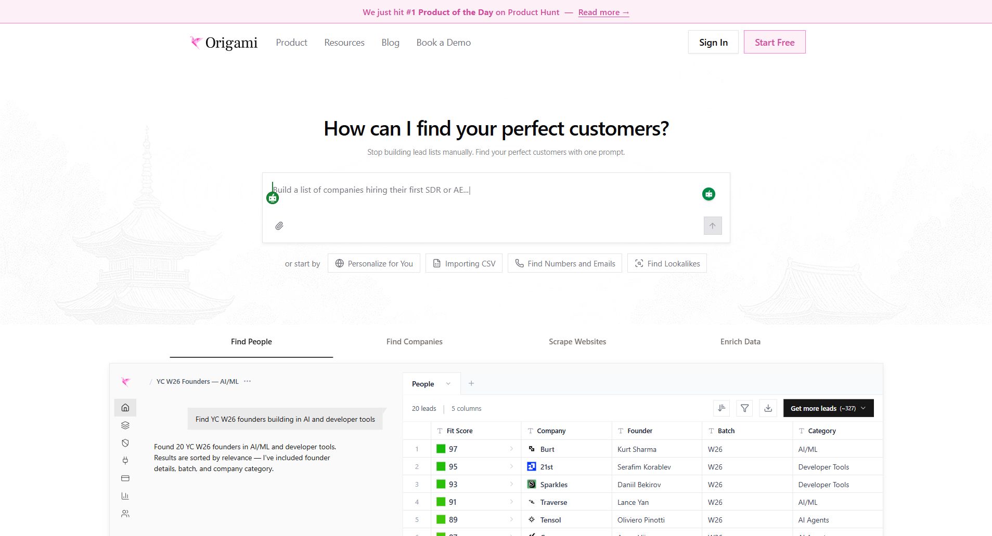Open the three-dot menu beside YC W26 Founders

248,381
